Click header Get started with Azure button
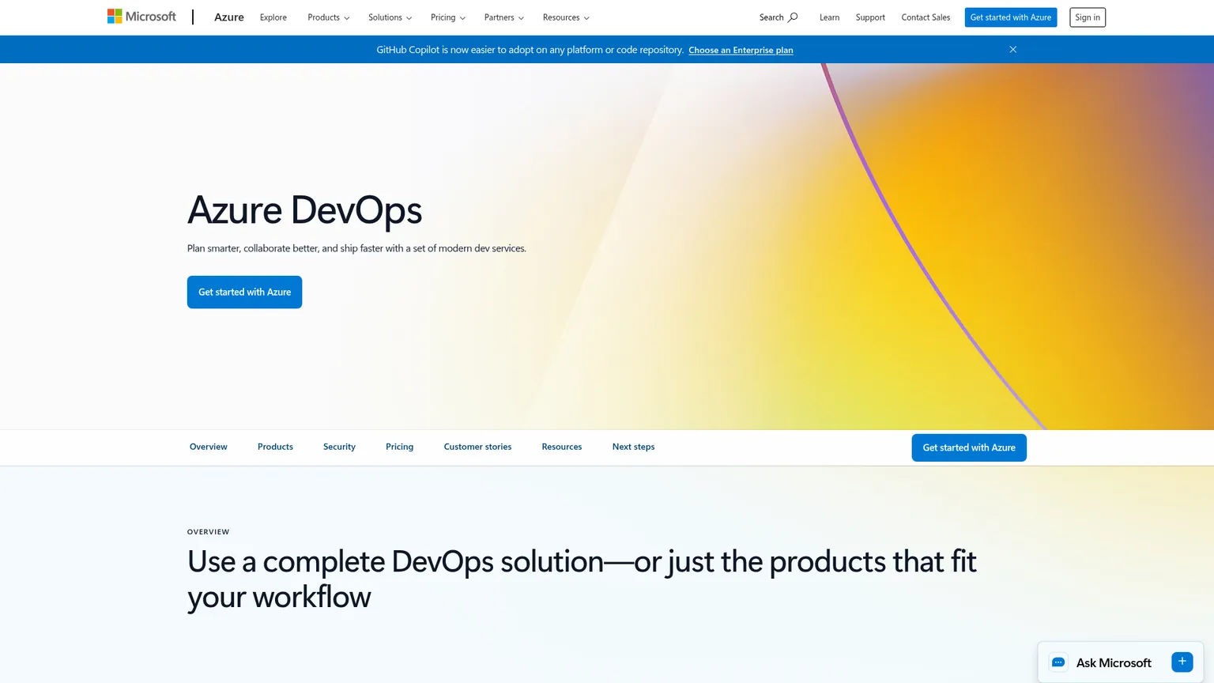1214x683 pixels. (1011, 17)
